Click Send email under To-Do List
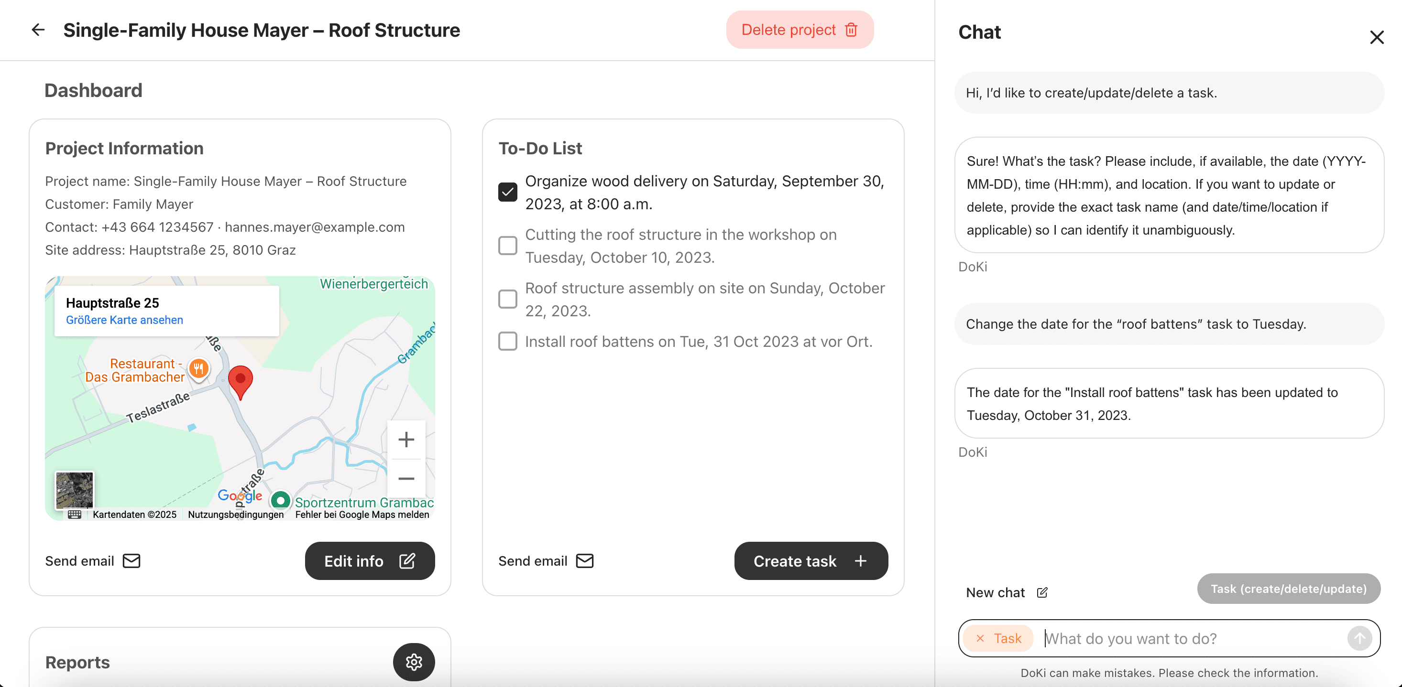1402x687 pixels. pos(546,561)
